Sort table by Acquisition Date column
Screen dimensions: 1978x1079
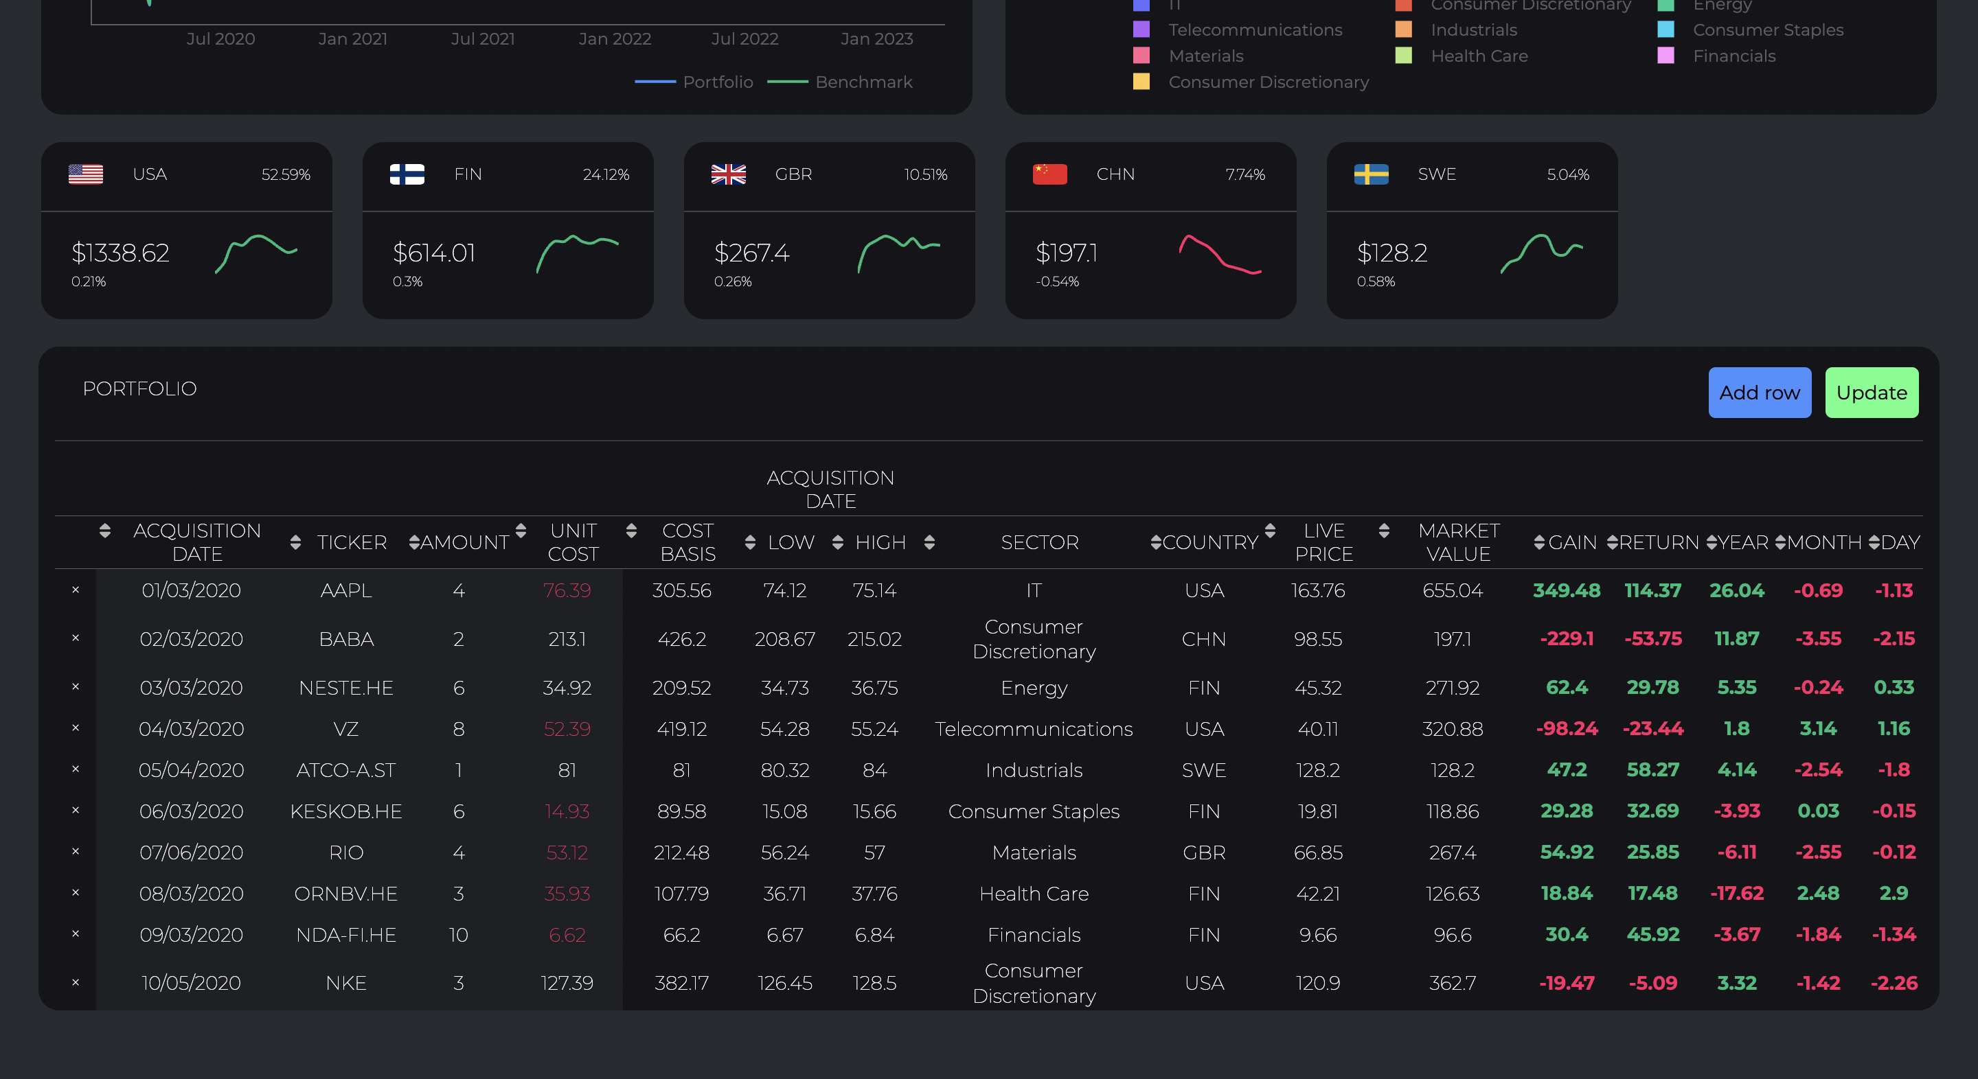coord(105,531)
